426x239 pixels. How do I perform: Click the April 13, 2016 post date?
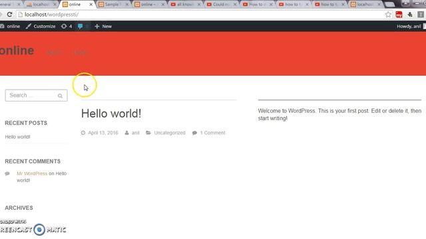point(103,133)
